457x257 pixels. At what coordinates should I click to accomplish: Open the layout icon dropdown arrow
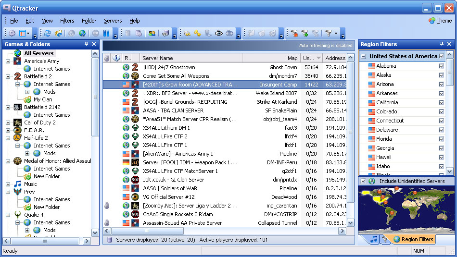28,33
